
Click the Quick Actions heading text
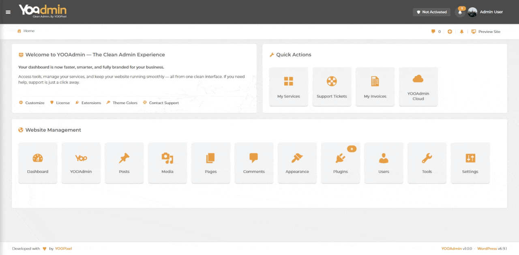coord(294,55)
